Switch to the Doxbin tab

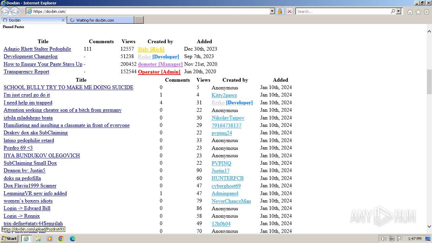click(x=33, y=20)
